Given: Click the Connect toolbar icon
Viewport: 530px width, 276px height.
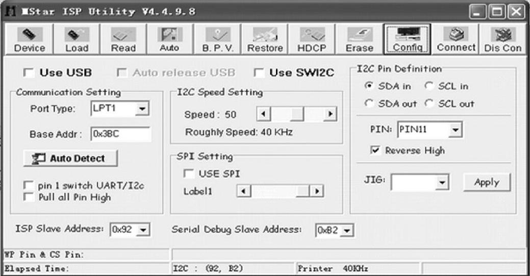Looking at the screenshot, I should click(456, 39).
